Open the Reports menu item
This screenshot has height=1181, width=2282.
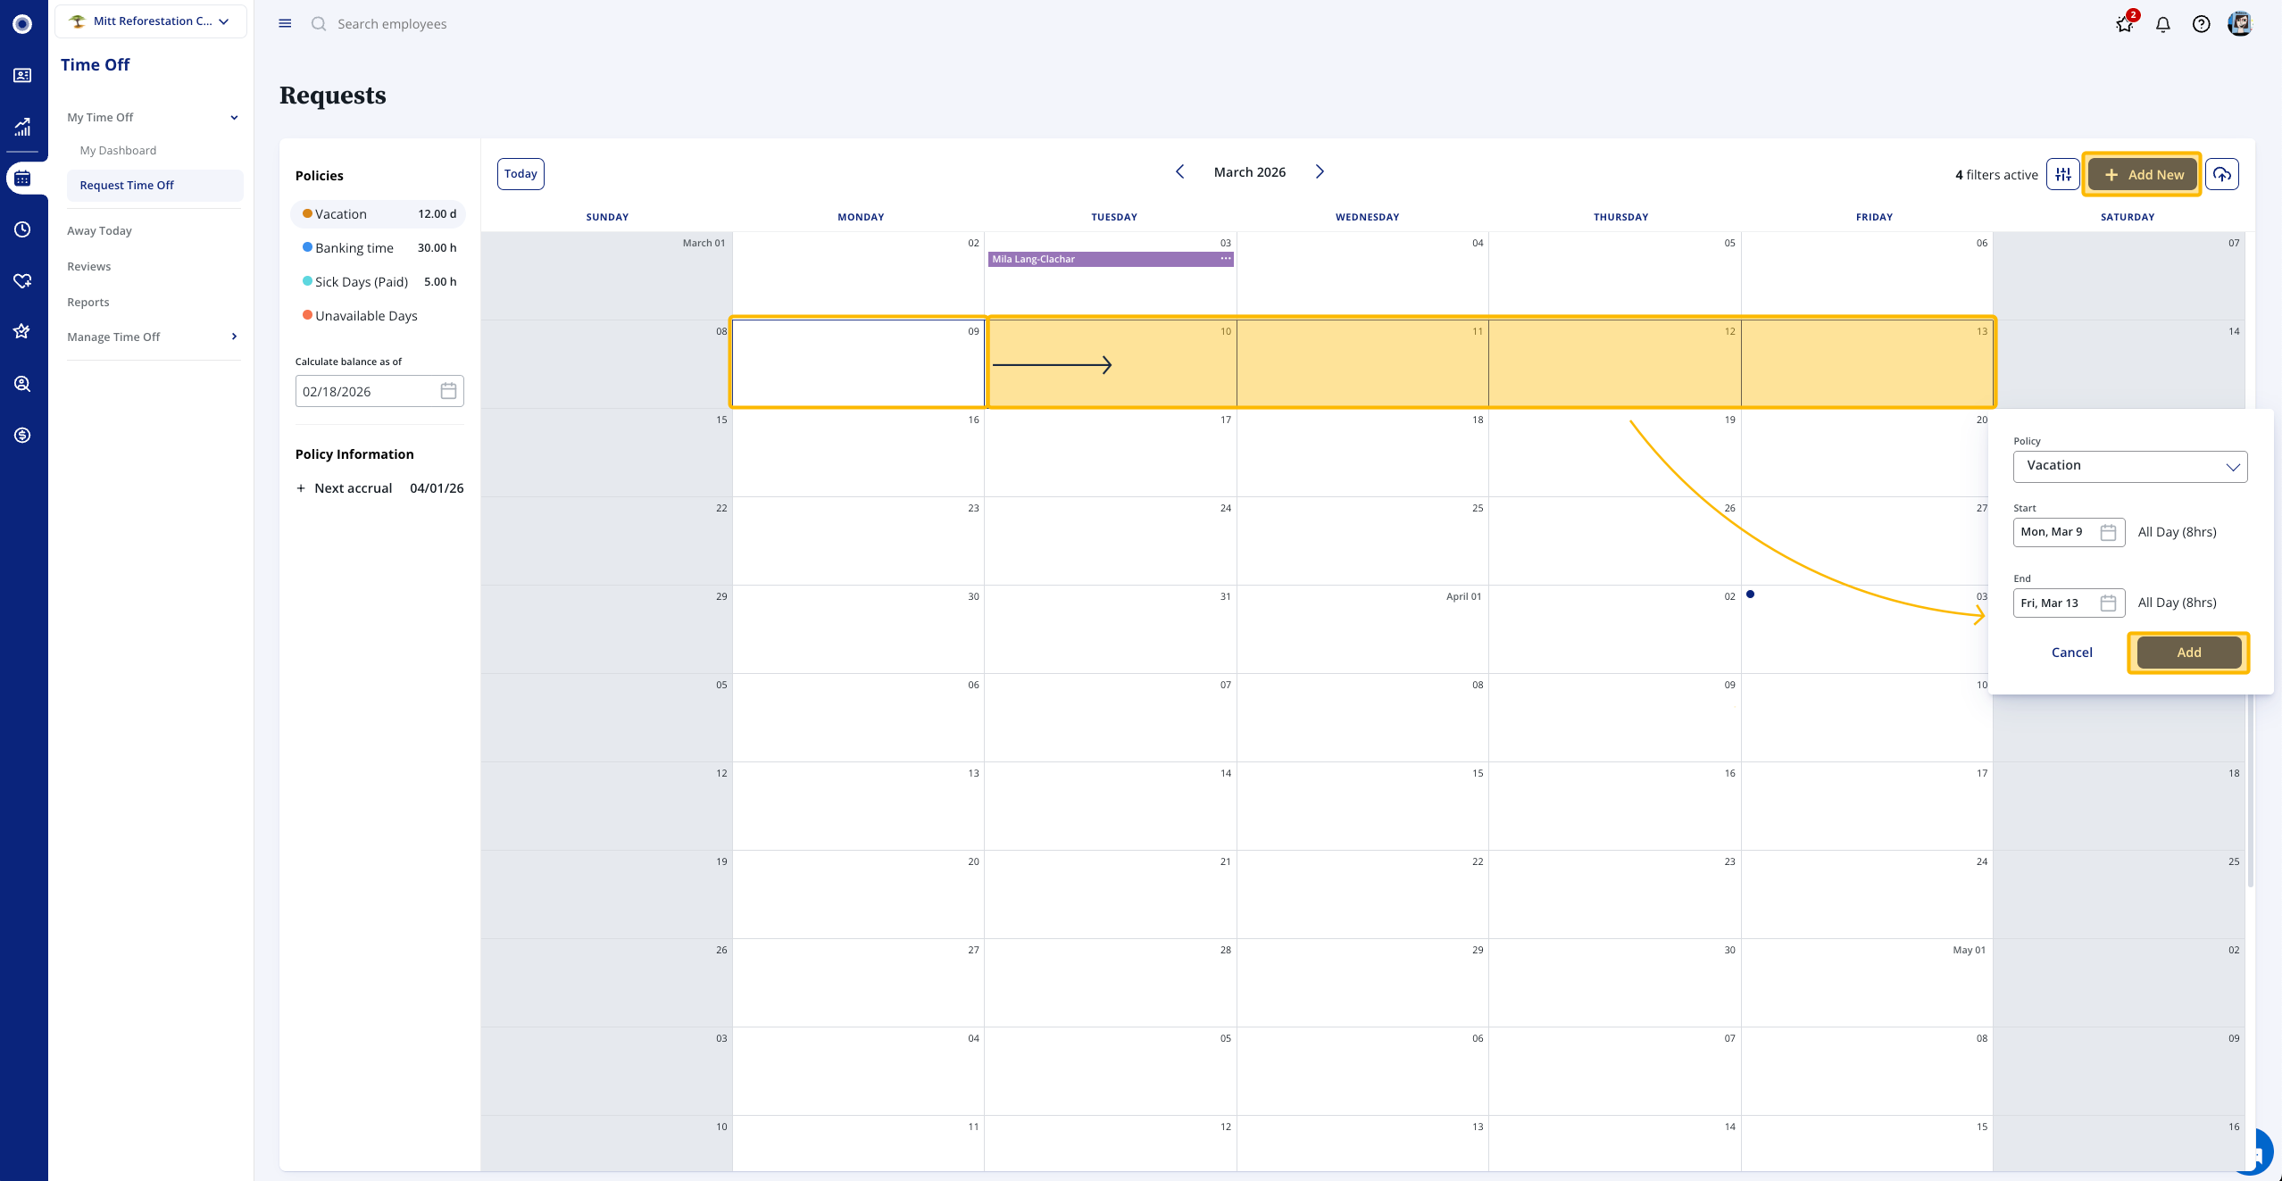click(x=88, y=302)
